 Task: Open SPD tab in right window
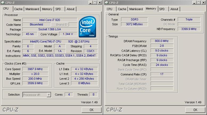(162, 9)
